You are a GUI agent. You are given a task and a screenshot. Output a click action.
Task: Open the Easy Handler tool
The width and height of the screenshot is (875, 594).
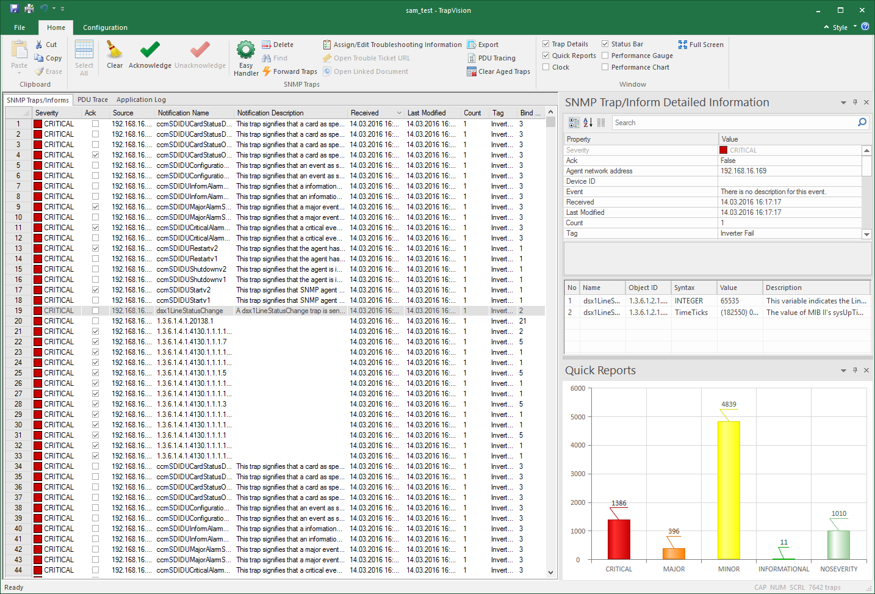(246, 51)
